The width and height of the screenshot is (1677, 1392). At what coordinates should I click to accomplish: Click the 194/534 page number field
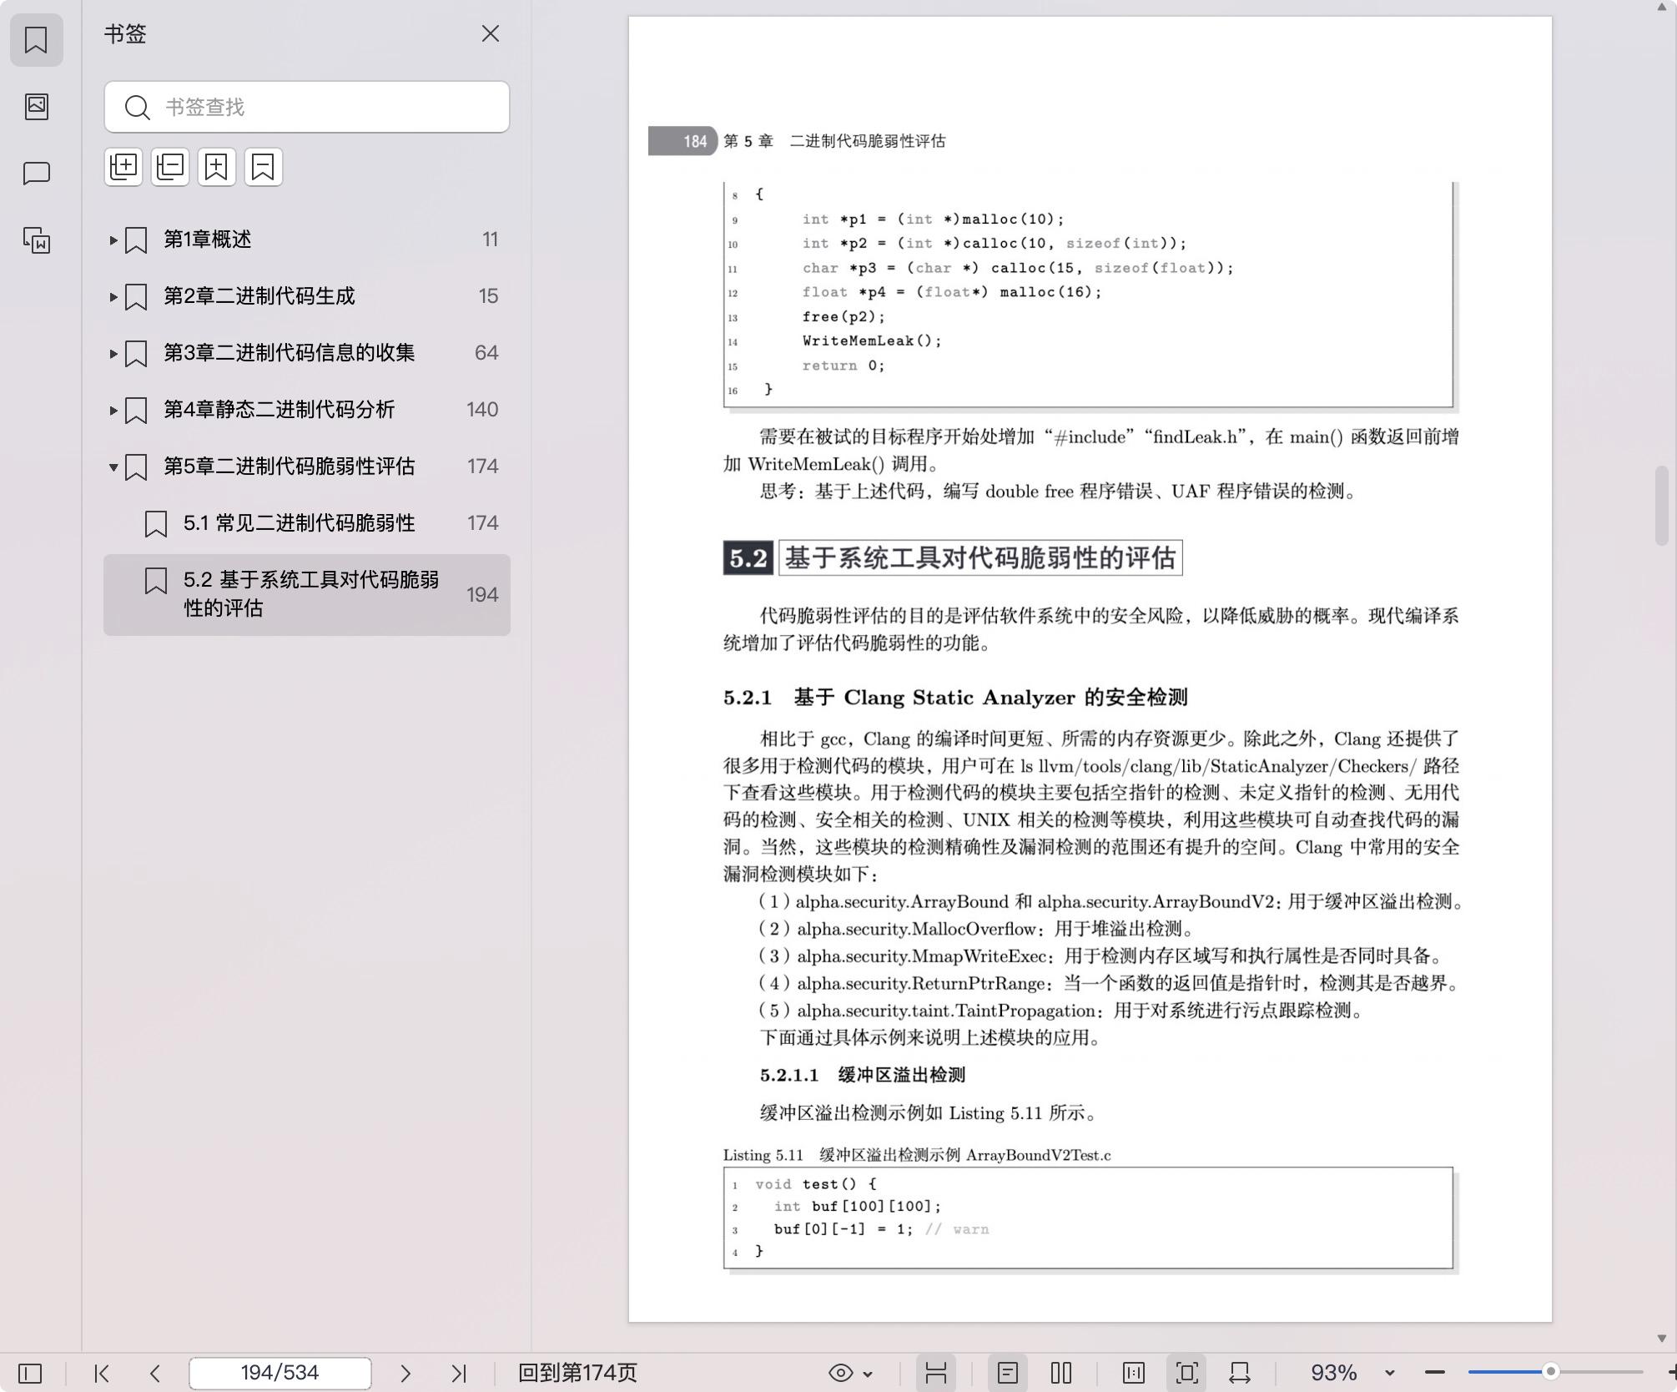click(280, 1373)
